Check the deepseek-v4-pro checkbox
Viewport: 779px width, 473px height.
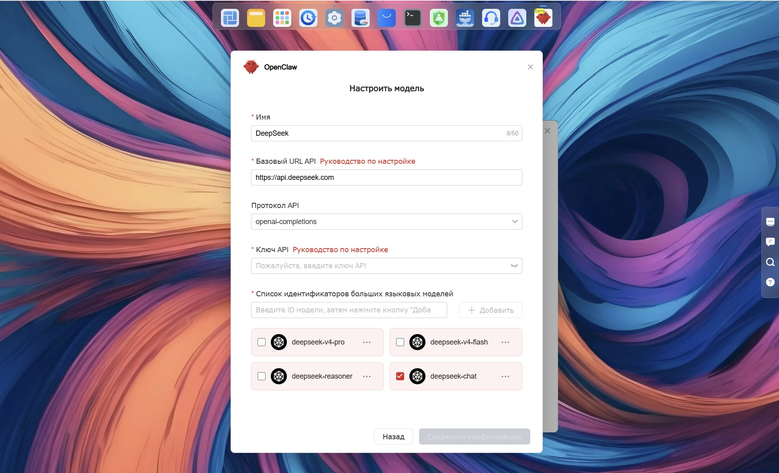point(262,342)
